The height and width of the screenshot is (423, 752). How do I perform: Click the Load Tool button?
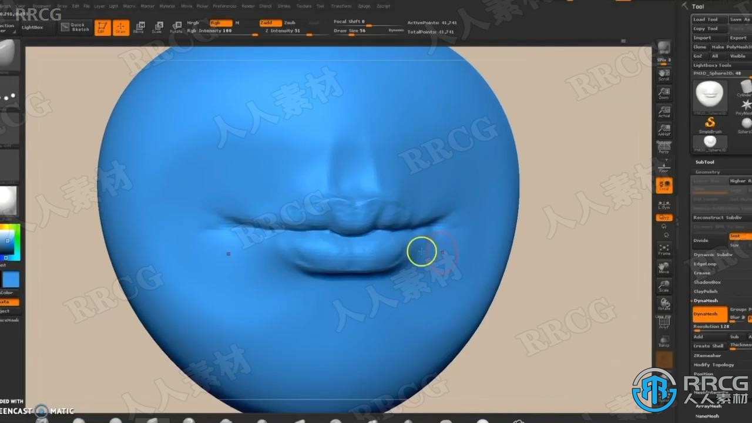click(709, 19)
